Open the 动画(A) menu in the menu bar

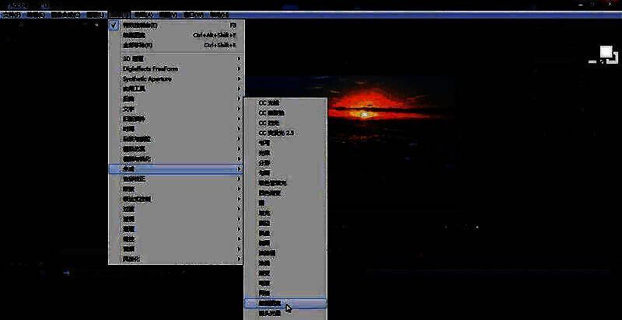click(x=142, y=15)
